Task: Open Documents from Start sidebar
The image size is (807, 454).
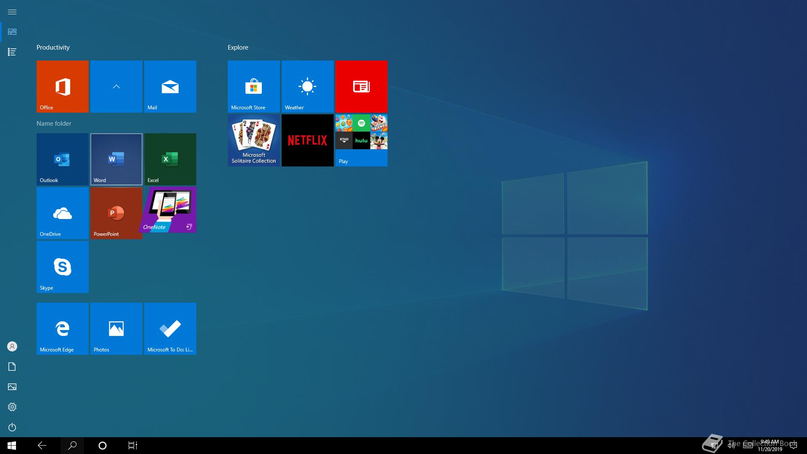Action: coord(12,367)
